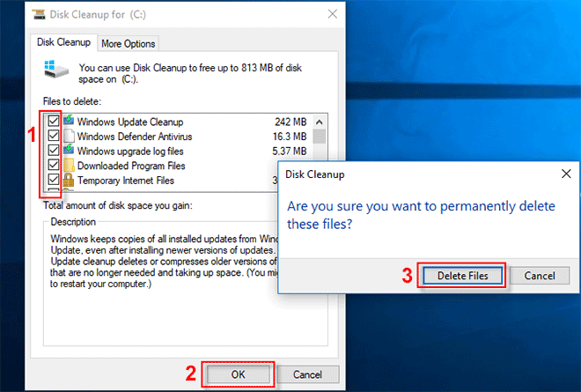
Task: Confirm with the Delete Files button
Action: pyautogui.click(x=463, y=276)
